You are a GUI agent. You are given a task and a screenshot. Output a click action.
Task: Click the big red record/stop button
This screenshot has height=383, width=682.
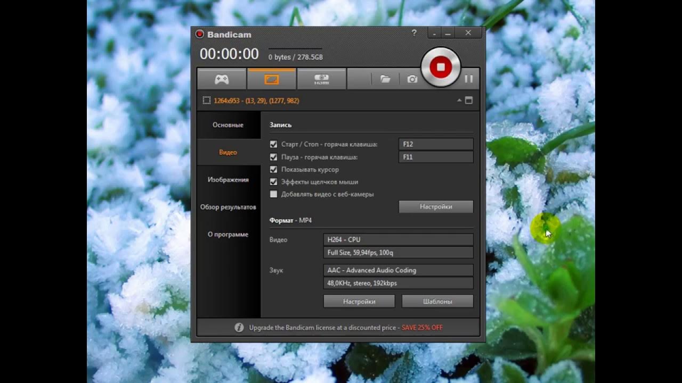coord(440,67)
